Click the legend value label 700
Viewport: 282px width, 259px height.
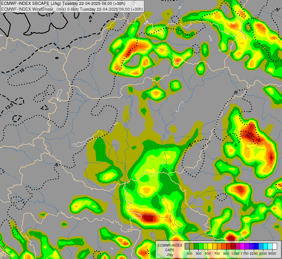coord(217,254)
